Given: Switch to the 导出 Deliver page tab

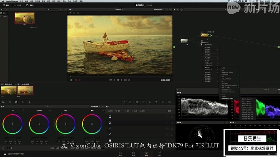Looking at the screenshot, I should [x=160, y=154].
